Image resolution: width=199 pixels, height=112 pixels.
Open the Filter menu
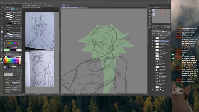[35, 3]
